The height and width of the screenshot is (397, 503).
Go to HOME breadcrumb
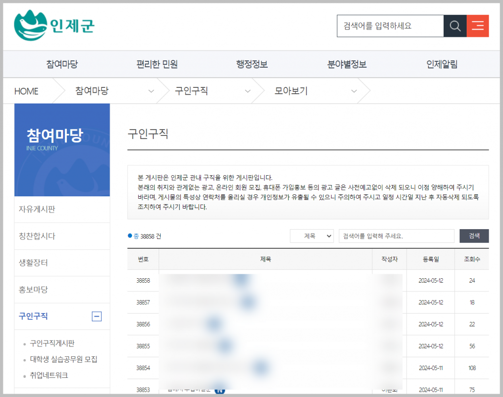[27, 91]
